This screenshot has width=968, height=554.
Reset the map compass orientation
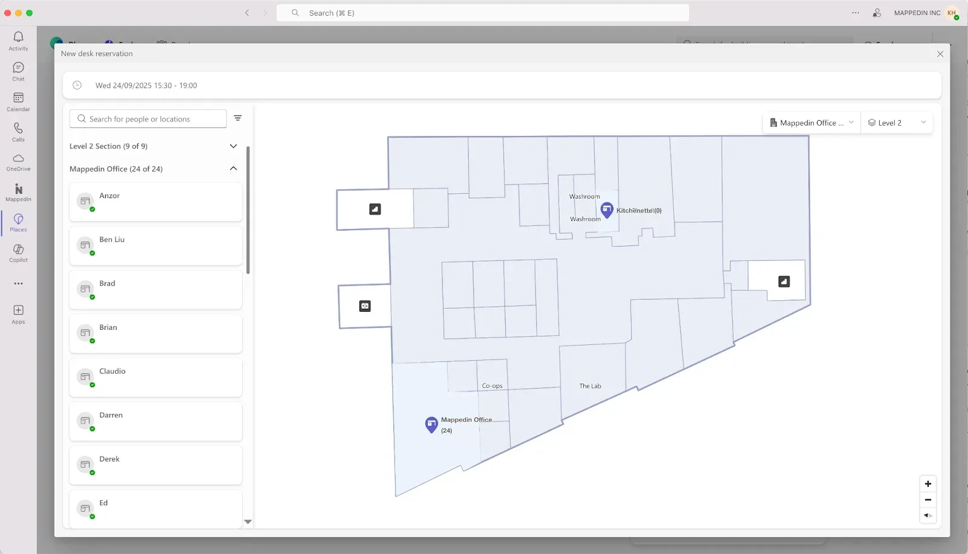928,515
